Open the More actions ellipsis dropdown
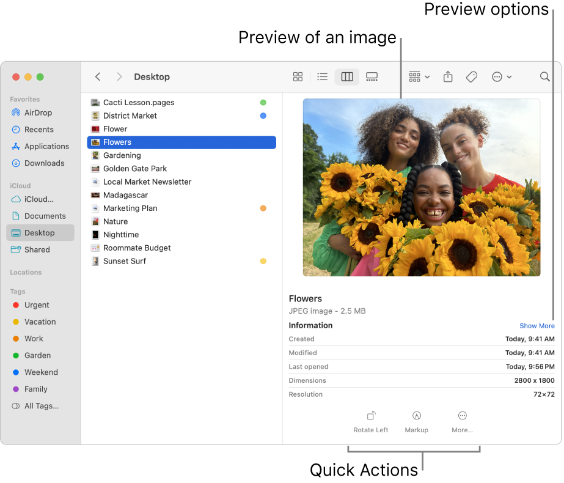 (502, 77)
